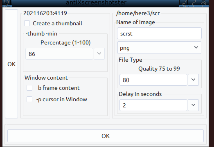Open the window menu icon in title bar
This screenshot has width=214, height=147.
pyautogui.click(x=8, y=3)
